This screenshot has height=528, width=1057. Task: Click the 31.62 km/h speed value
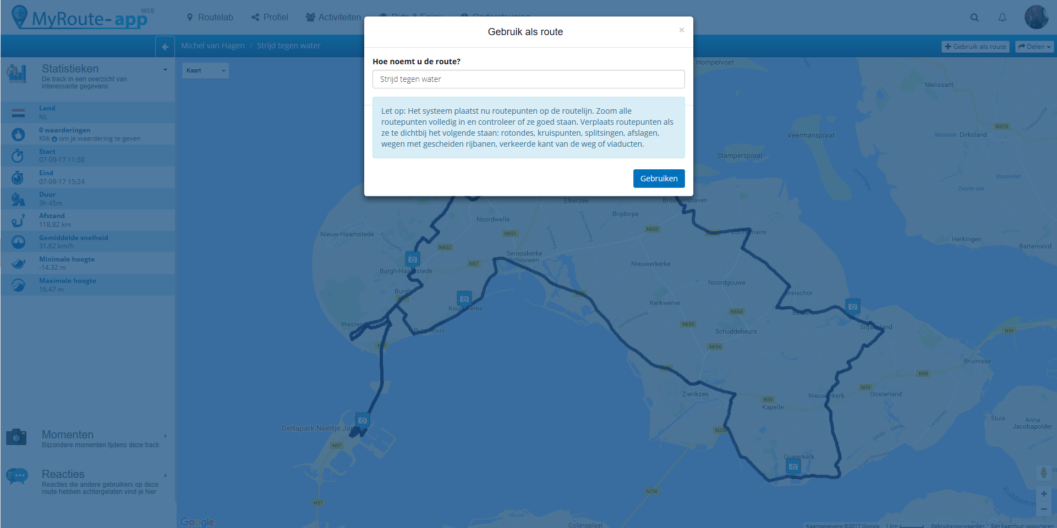coord(56,246)
